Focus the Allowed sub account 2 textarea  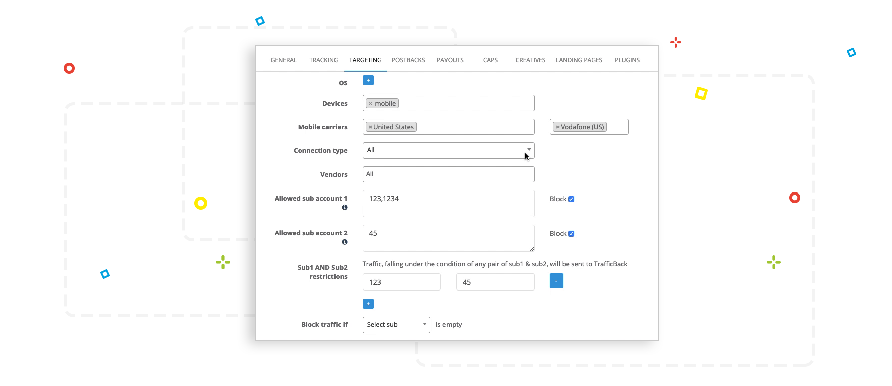tap(449, 238)
